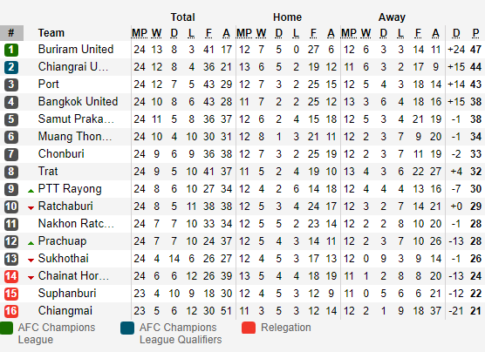Select the Total section header
The width and height of the screenshot is (485, 352).
click(x=183, y=17)
